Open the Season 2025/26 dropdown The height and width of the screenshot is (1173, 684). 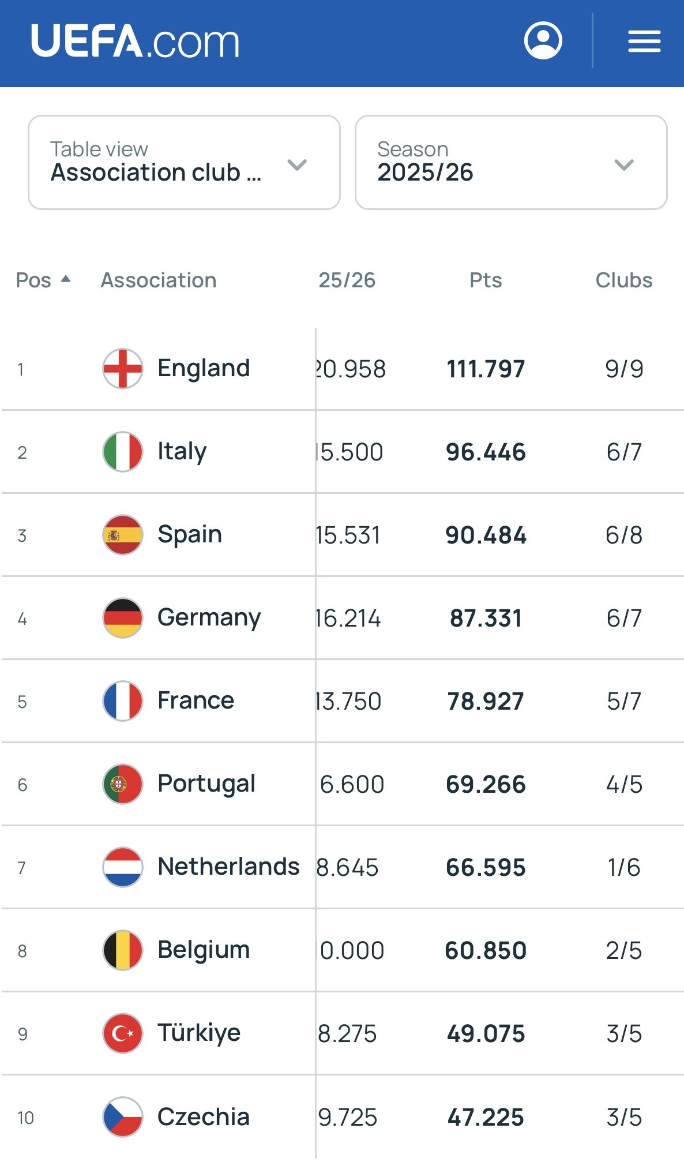tap(511, 162)
